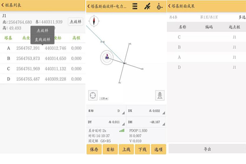Tap the crosshair positioning icon in header

click(x=159, y=7)
